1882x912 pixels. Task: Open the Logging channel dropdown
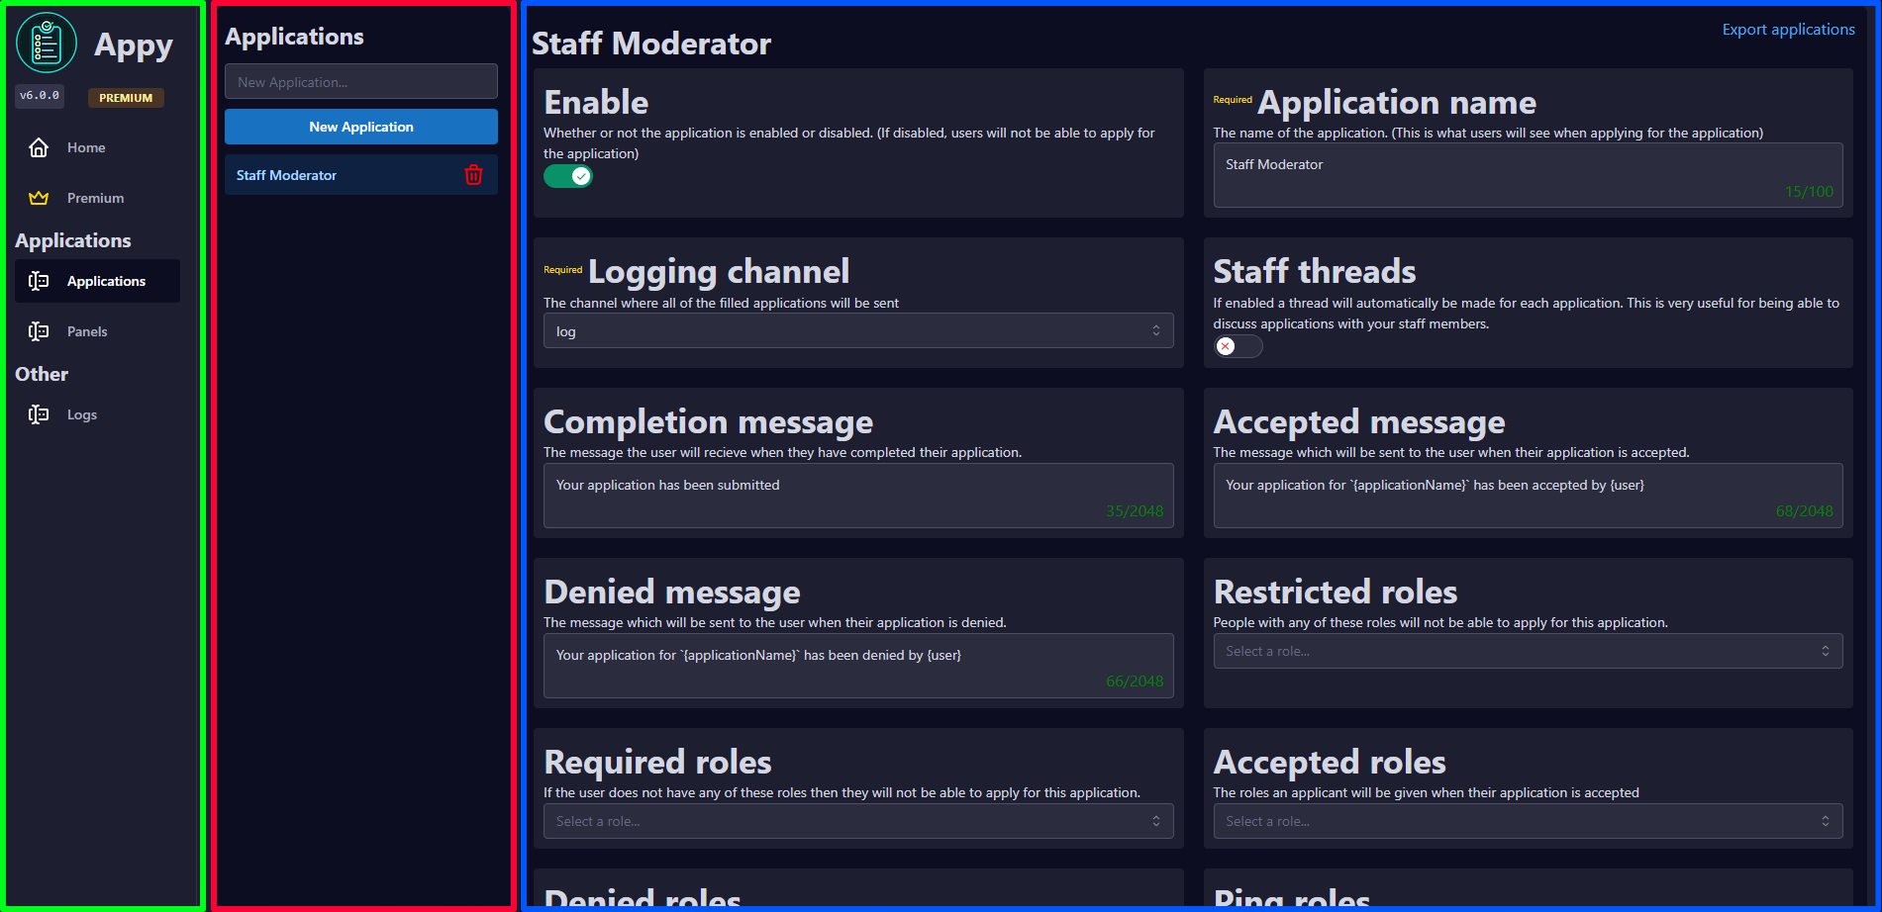pos(857,331)
